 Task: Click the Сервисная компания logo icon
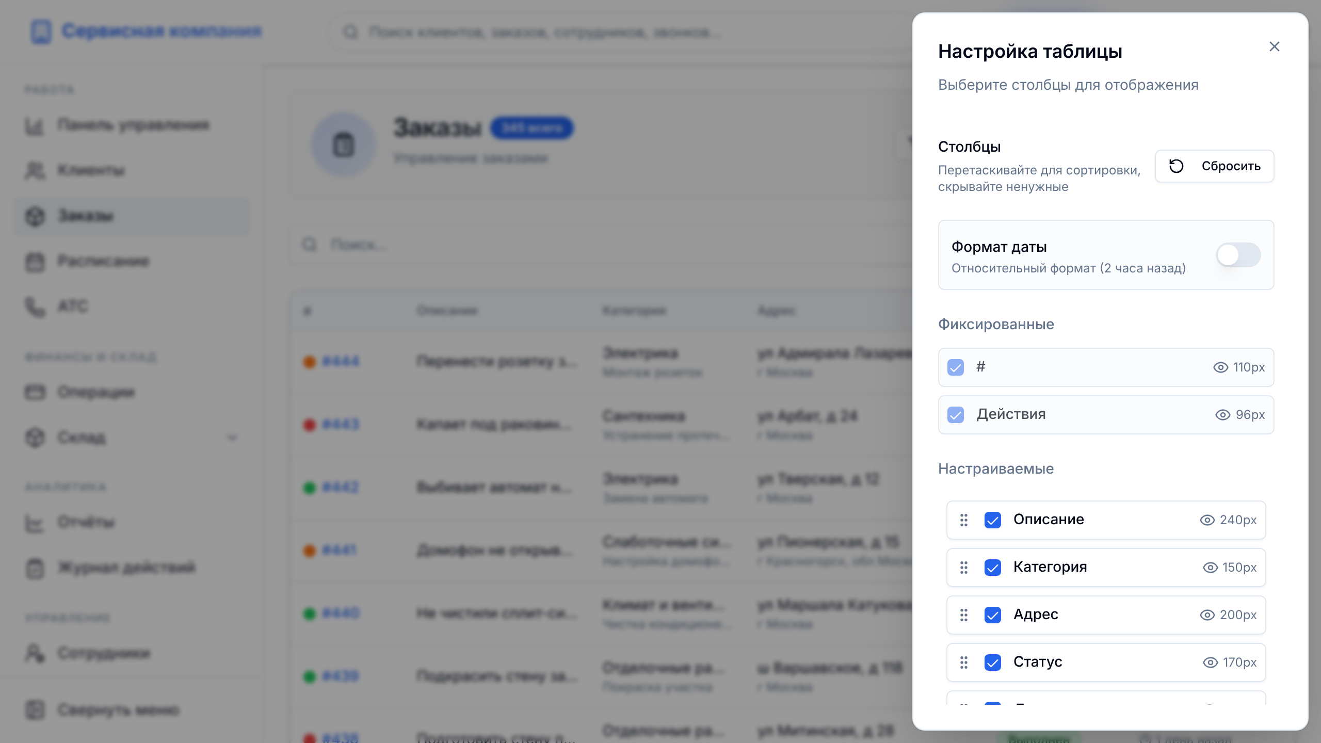pyautogui.click(x=41, y=31)
